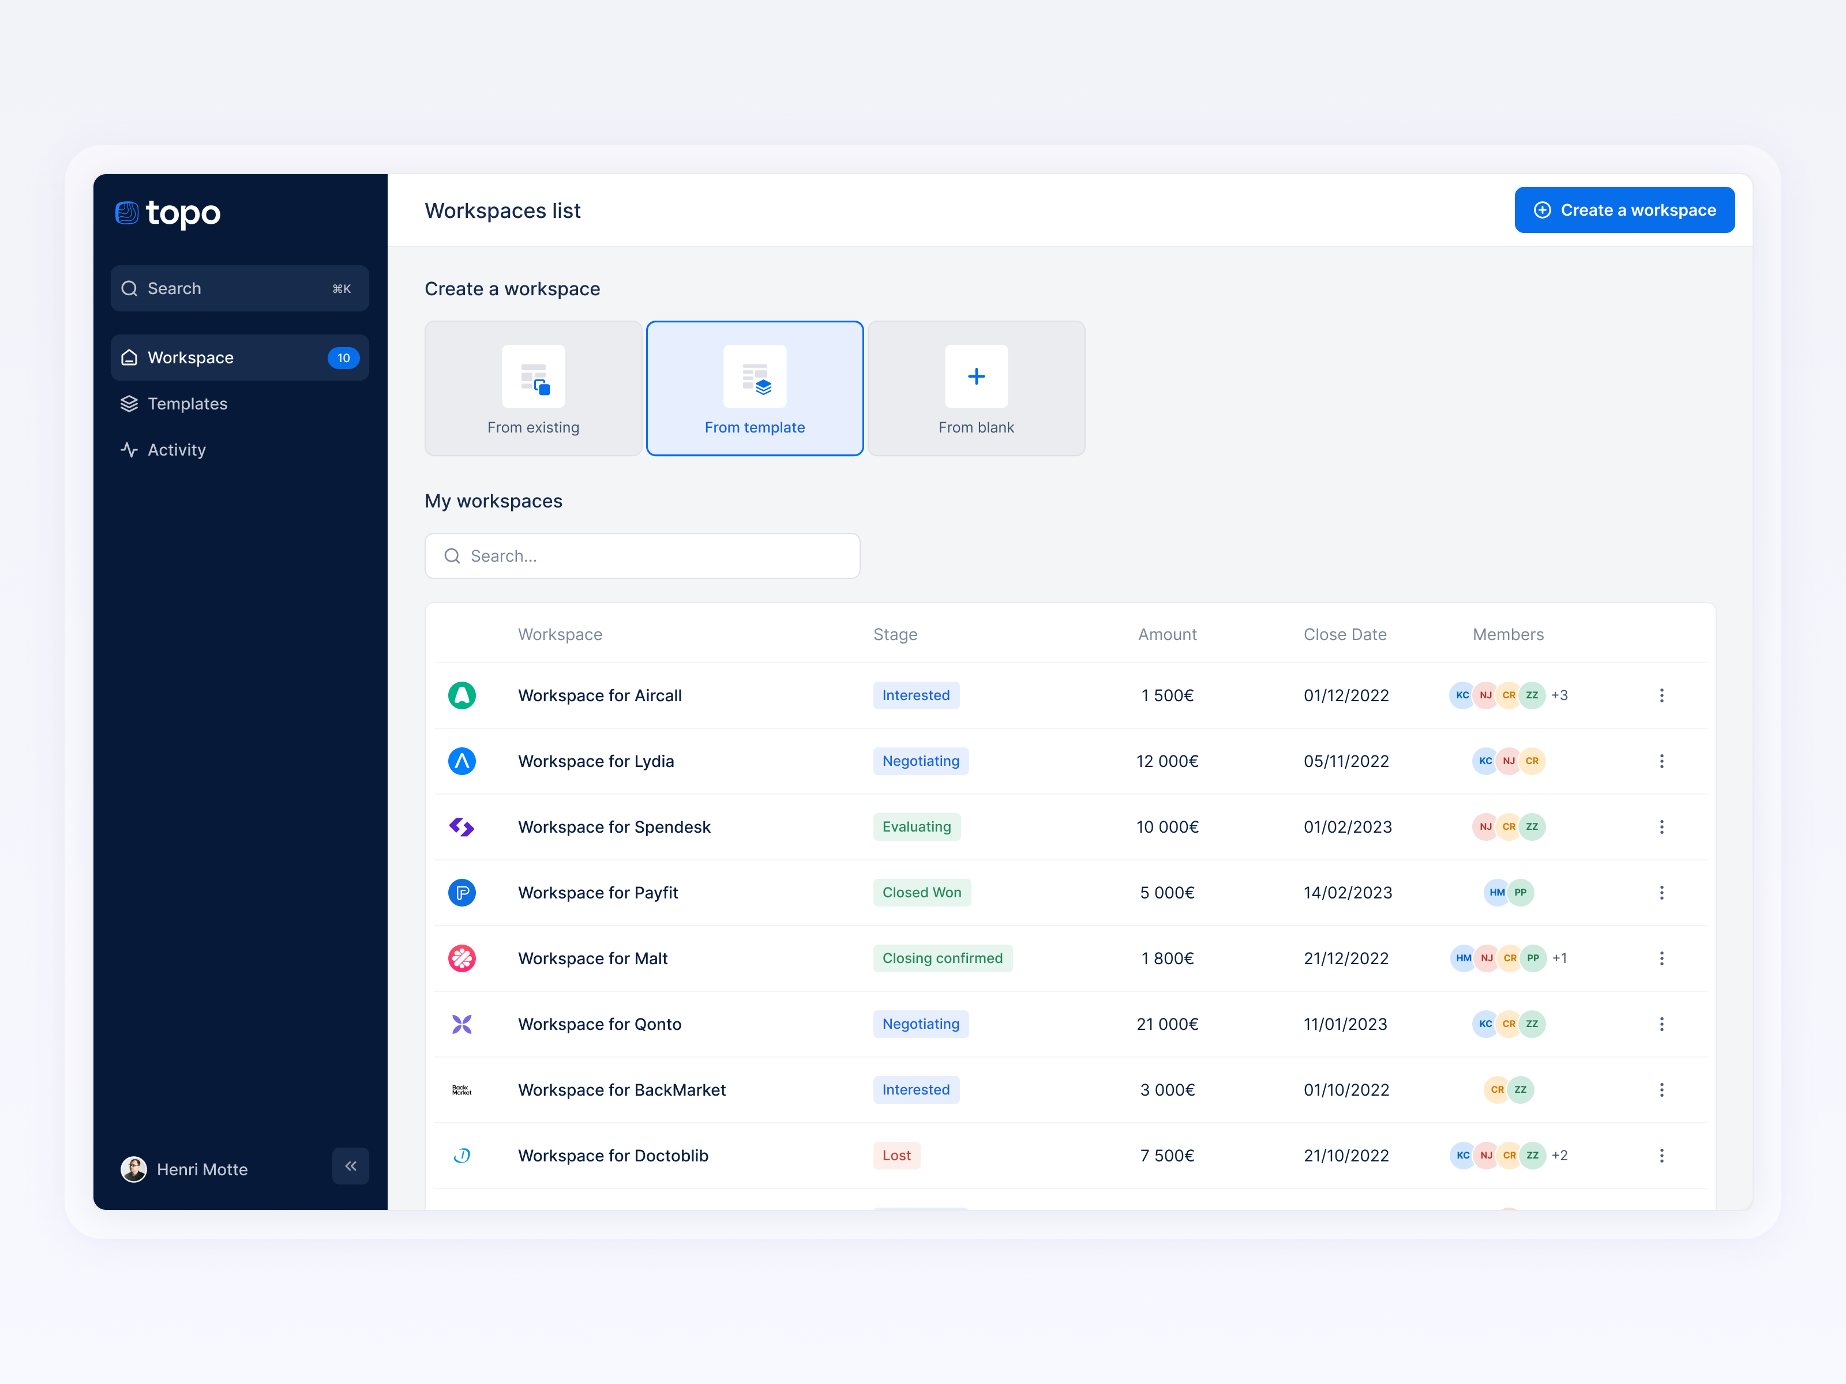
Task: Open the three-dot menu on the Lydia row
Action: [1663, 761]
